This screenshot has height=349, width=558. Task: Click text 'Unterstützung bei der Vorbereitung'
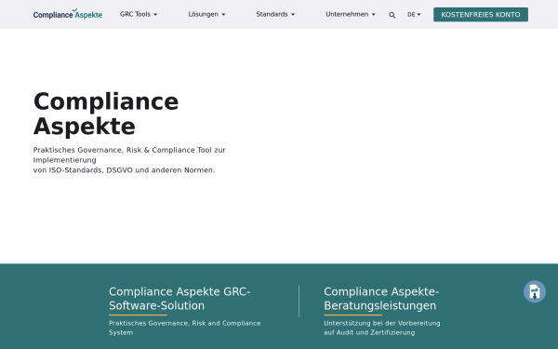382,323
